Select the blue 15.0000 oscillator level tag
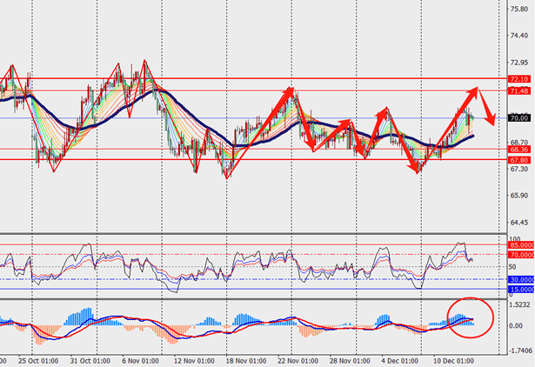 click(521, 290)
